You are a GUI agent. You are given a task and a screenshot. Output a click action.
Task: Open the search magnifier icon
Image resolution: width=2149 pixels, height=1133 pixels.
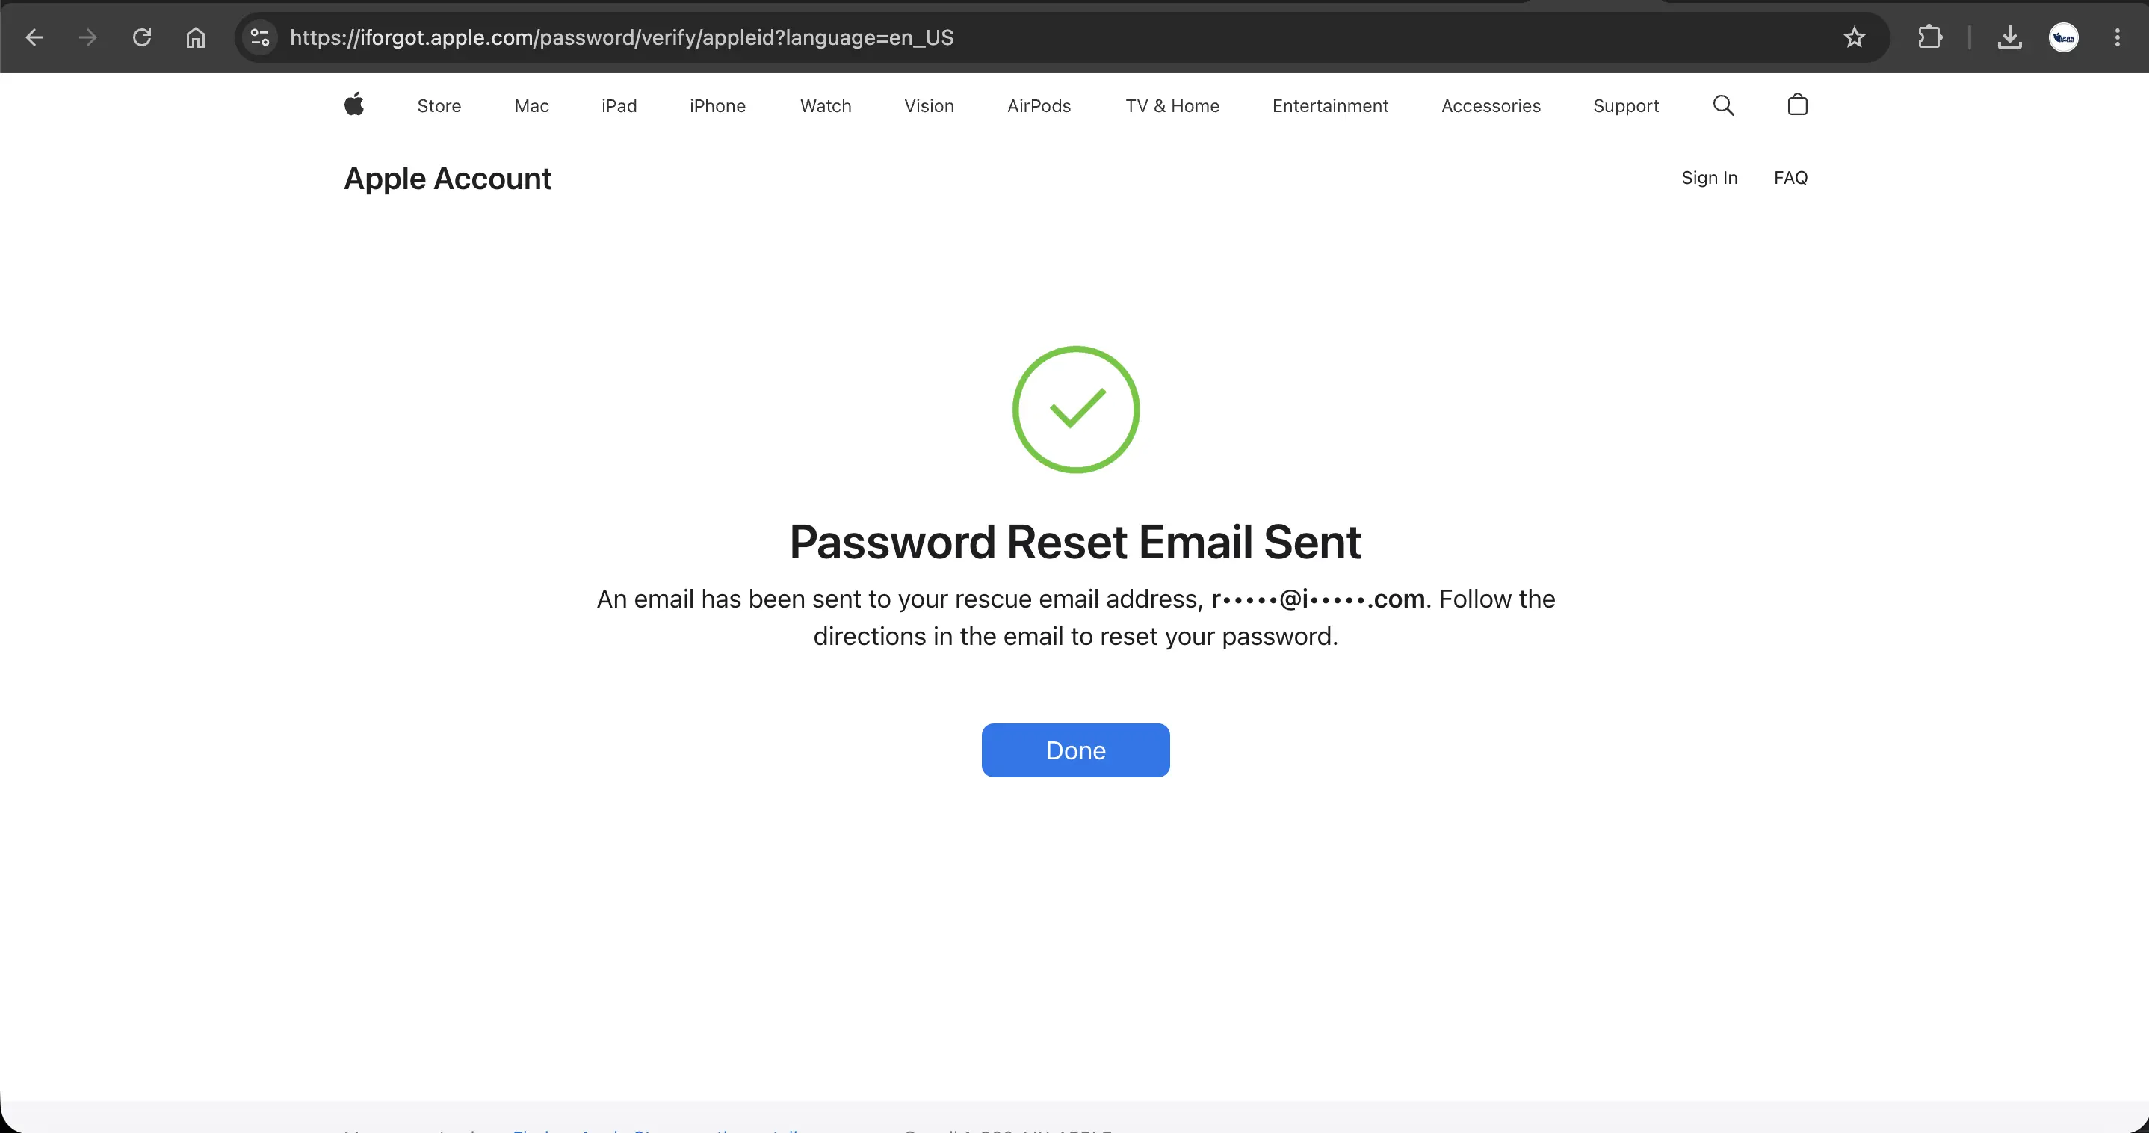click(1722, 105)
